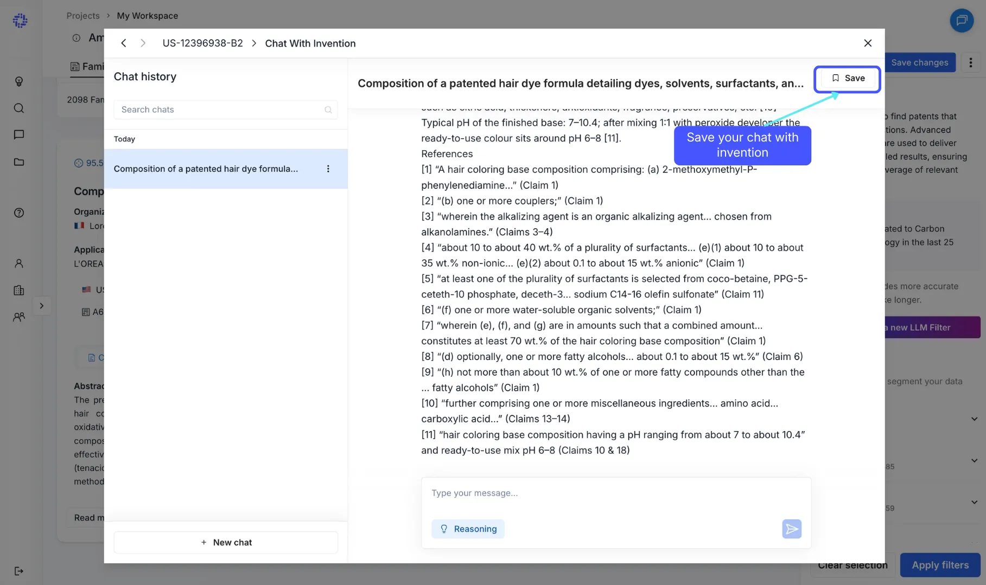Send message with paper plane icon
This screenshot has height=585, width=986.
coord(792,529)
